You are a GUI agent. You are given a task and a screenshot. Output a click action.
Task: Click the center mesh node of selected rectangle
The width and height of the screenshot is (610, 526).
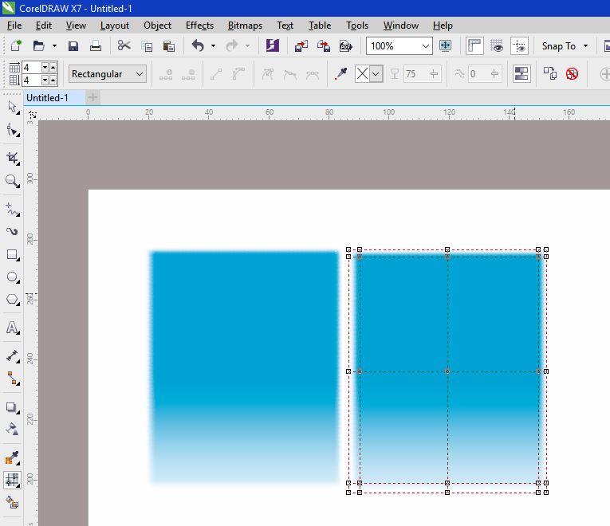[447, 371]
